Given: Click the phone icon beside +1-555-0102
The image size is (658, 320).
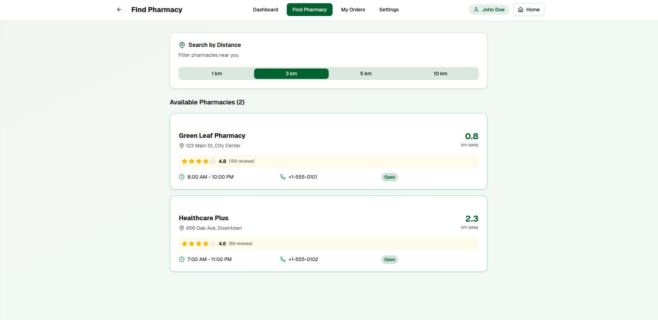Looking at the screenshot, I should pyautogui.click(x=283, y=259).
